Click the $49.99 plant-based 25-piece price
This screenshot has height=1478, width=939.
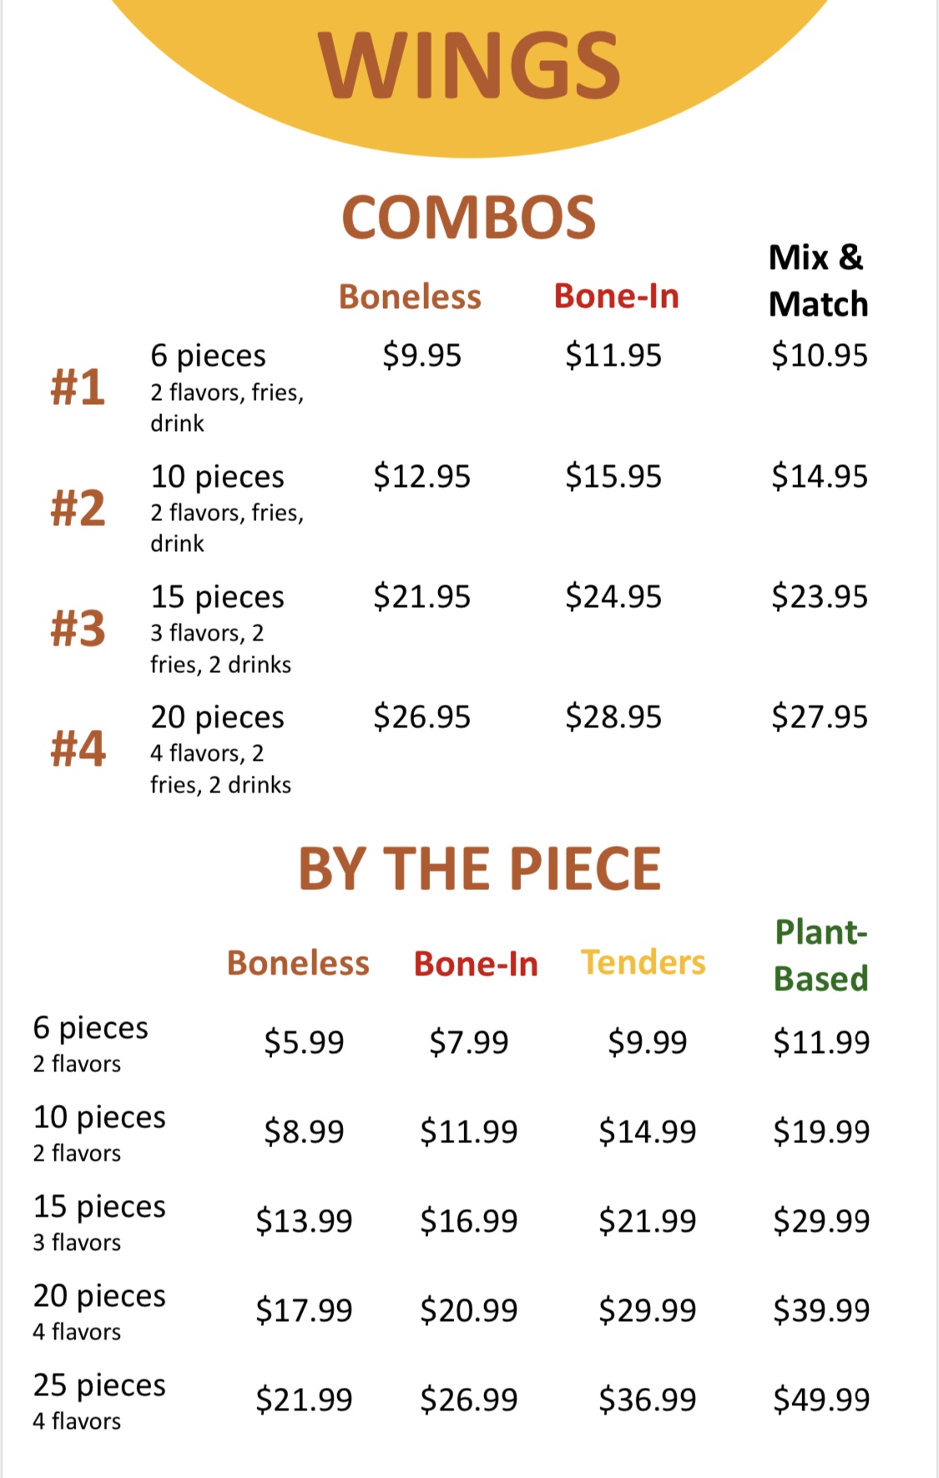(820, 1400)
